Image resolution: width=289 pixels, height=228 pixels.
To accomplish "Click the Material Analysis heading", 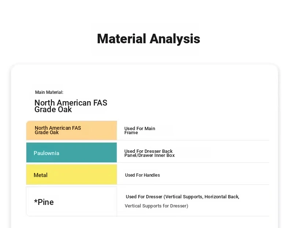I will pos(149,39).
